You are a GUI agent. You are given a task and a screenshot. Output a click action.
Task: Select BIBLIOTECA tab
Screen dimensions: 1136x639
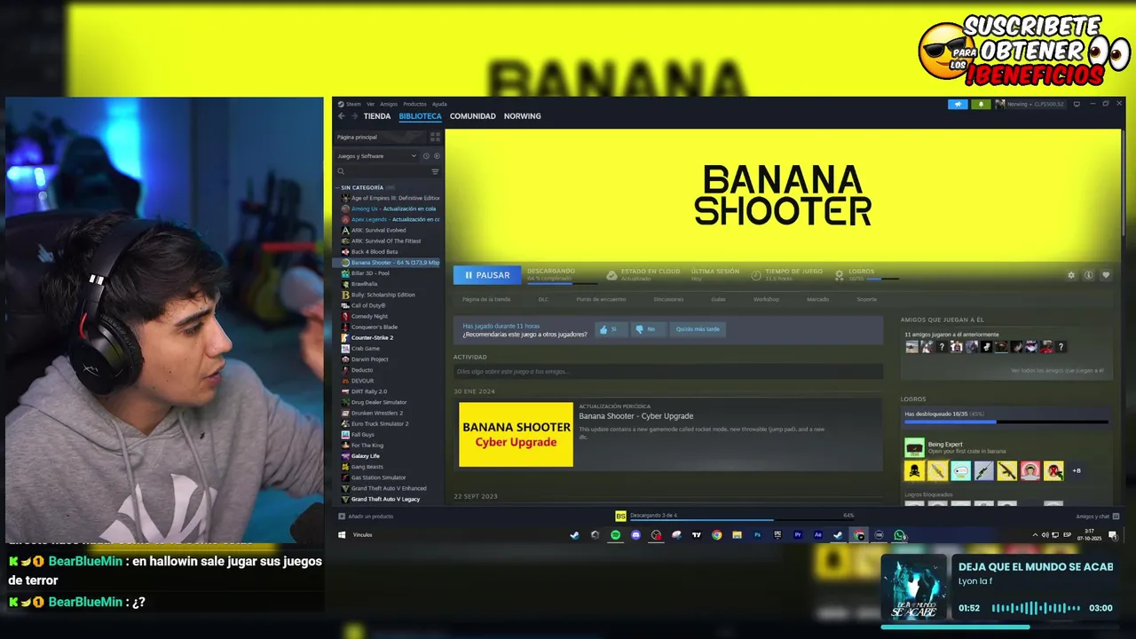pyautogui.click(x=420, y=116)
